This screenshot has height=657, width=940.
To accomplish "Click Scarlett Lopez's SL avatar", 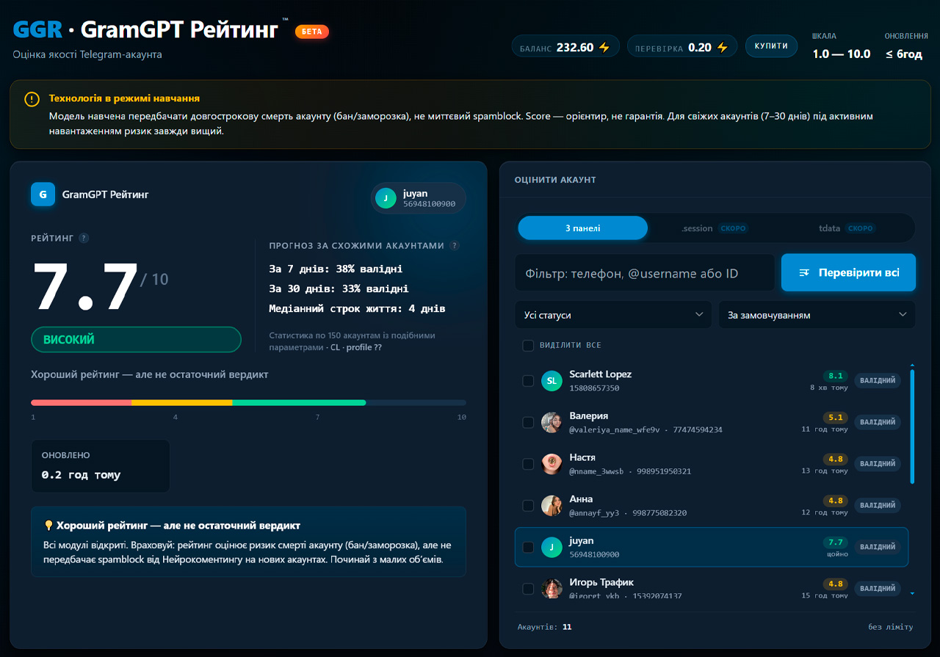I will point(552,380).
